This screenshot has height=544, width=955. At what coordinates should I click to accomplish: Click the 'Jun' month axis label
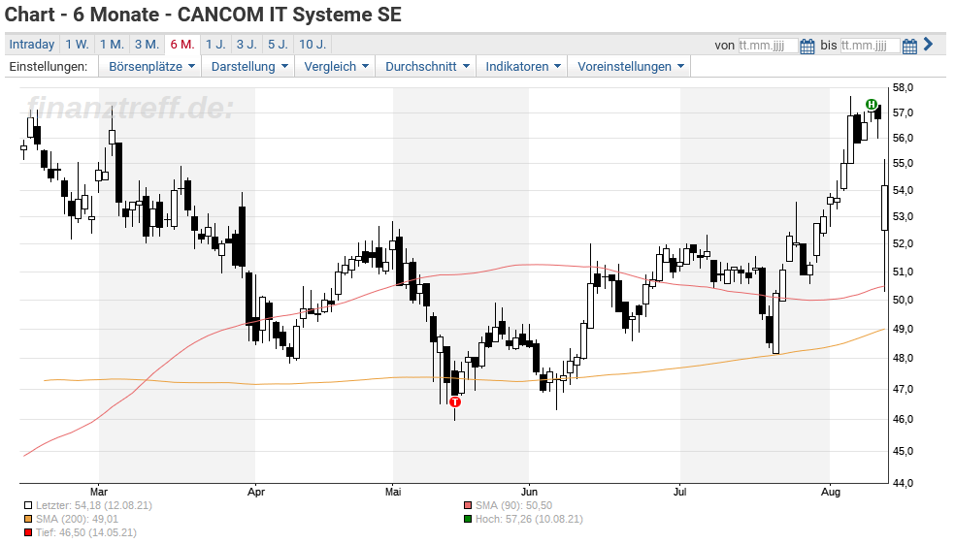529,492
